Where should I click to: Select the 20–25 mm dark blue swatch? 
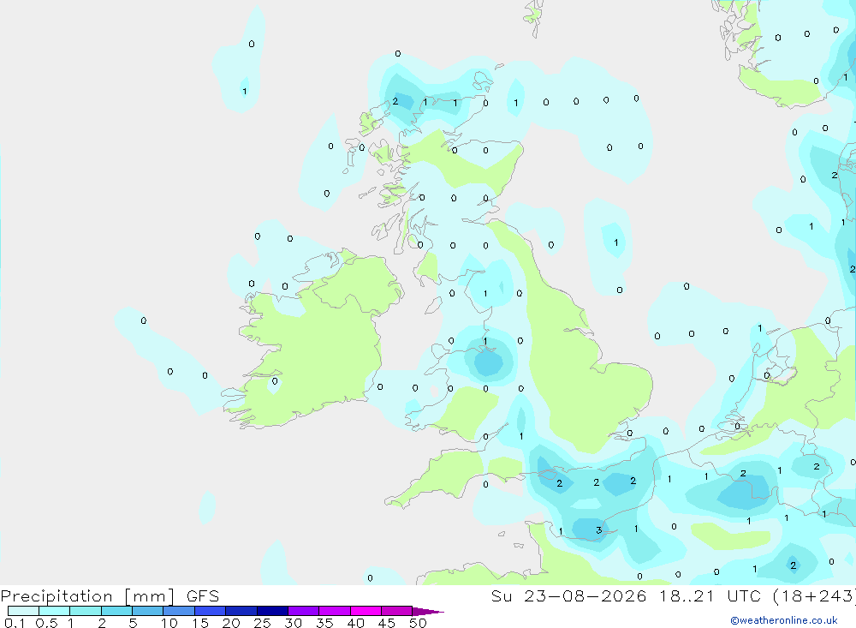(x=241, y=611)
